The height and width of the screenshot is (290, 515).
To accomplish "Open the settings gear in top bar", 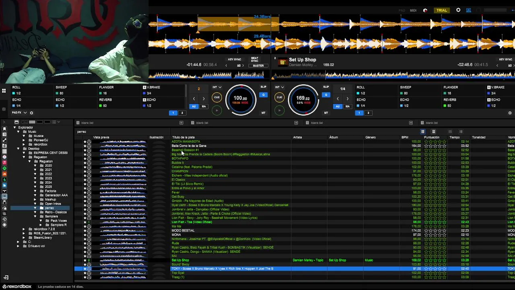I will tap(458, 10).
